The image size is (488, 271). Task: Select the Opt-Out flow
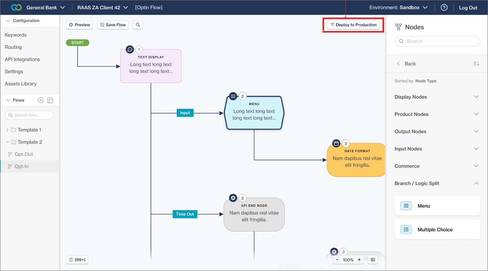[x=24, y=154]
